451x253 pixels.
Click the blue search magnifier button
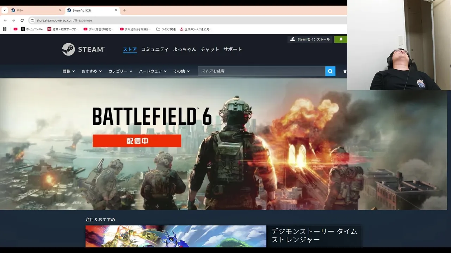(x=330, y=71)
